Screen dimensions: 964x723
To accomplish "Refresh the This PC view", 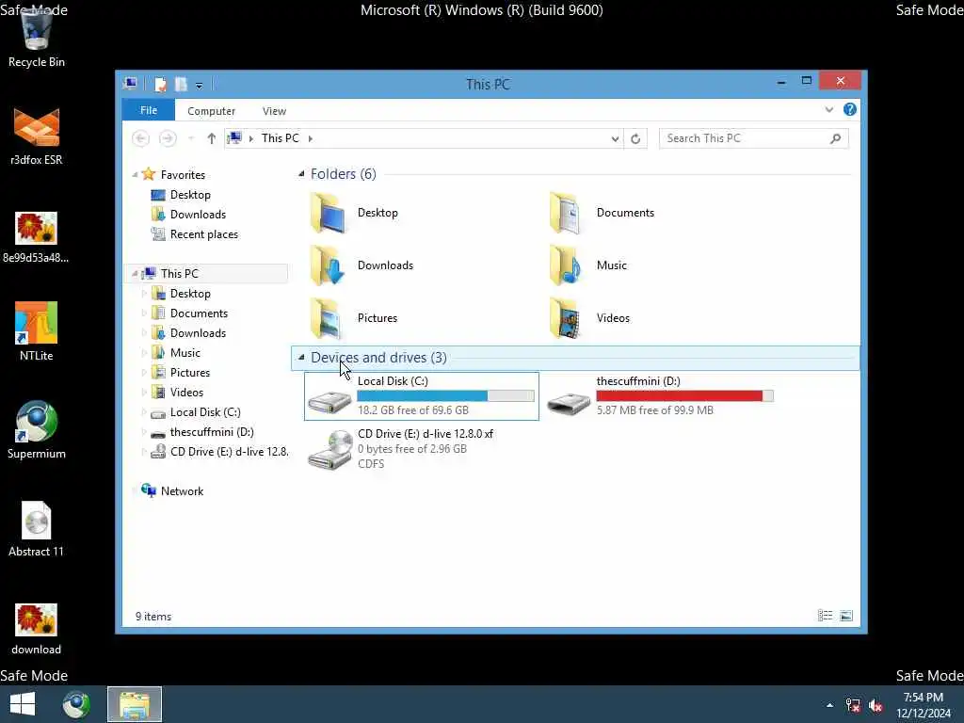I will click(x=635, y=139).
